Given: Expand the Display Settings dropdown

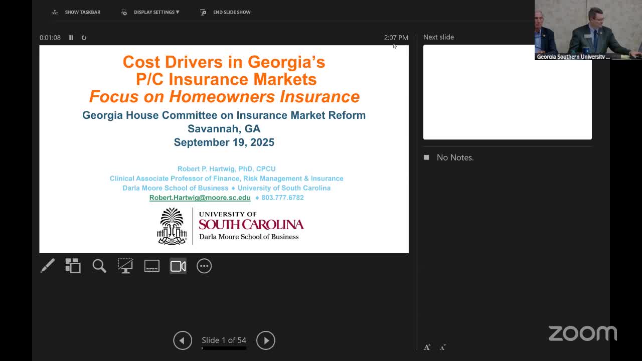Looking at the screenshot, I should click(156, 12).
